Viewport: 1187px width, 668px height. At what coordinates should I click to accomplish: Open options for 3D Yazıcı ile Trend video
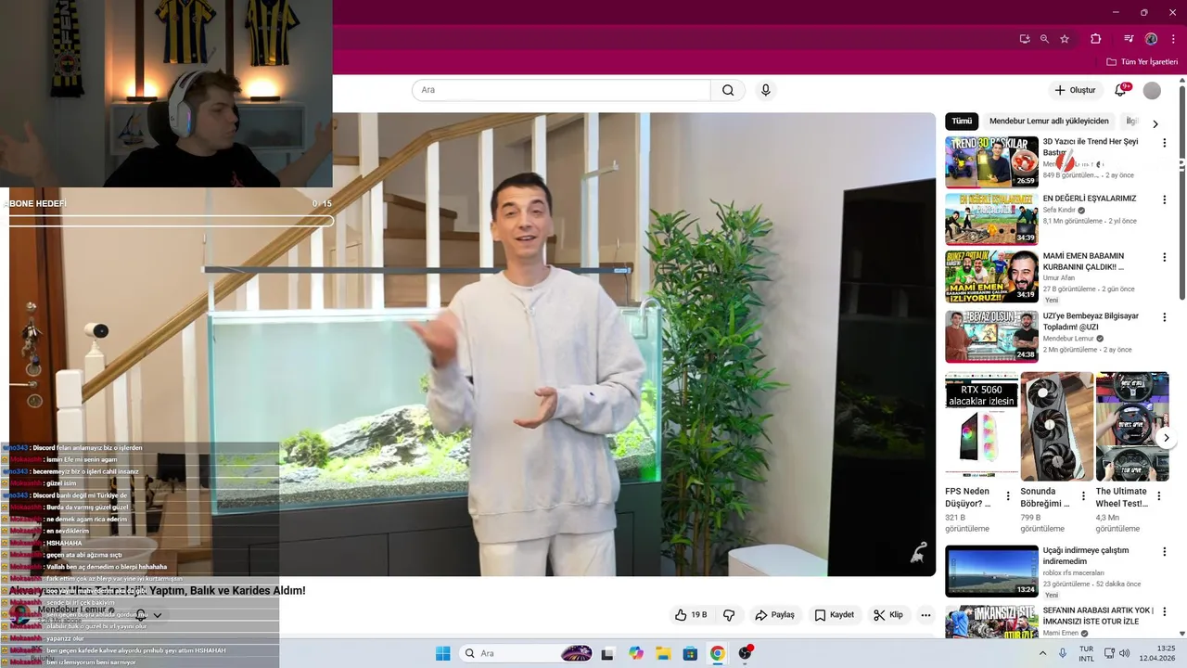(1165, 143)
